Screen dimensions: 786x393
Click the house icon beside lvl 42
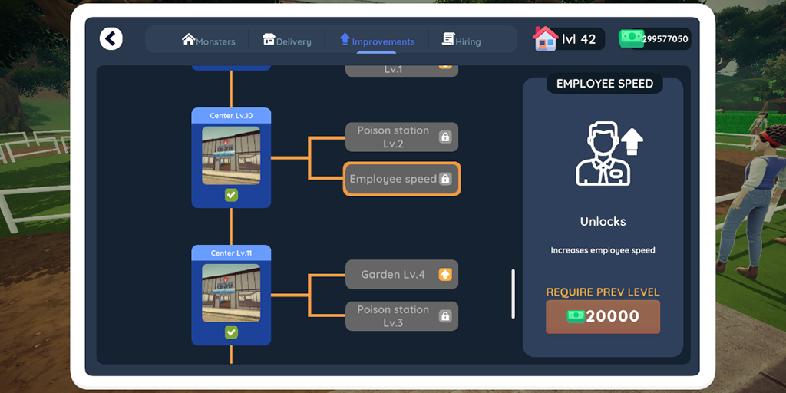[x=546, y=38]
